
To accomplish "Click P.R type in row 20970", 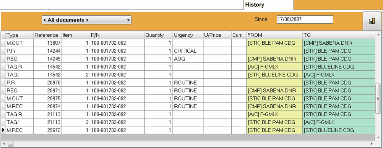I will click(19, 83).
